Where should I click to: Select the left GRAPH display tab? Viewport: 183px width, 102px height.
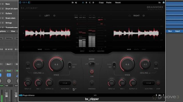point(47,49)
